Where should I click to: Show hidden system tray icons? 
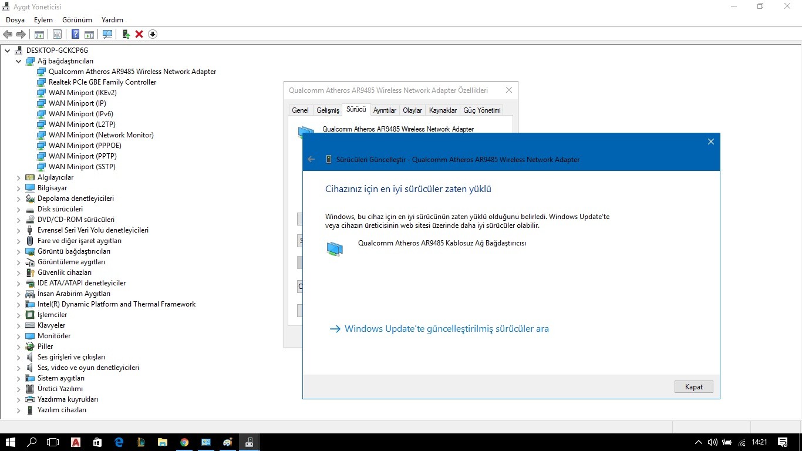click(698, 442)
